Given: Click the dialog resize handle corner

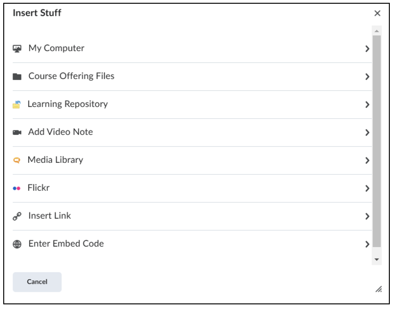Looking at the screenshot, I should (379, 289).
